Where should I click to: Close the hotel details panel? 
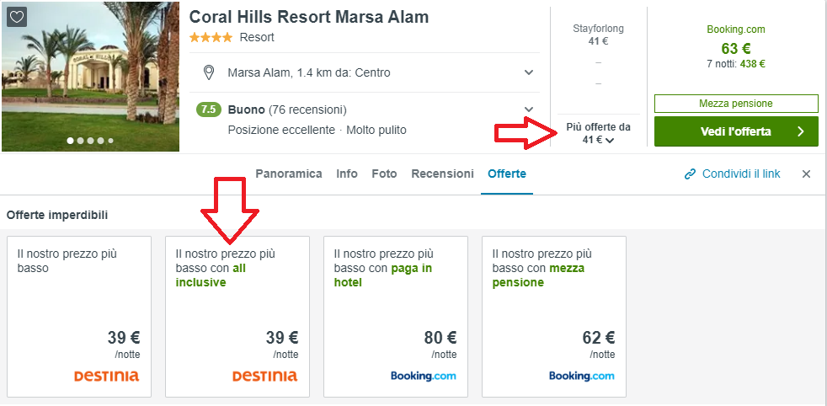806,174
